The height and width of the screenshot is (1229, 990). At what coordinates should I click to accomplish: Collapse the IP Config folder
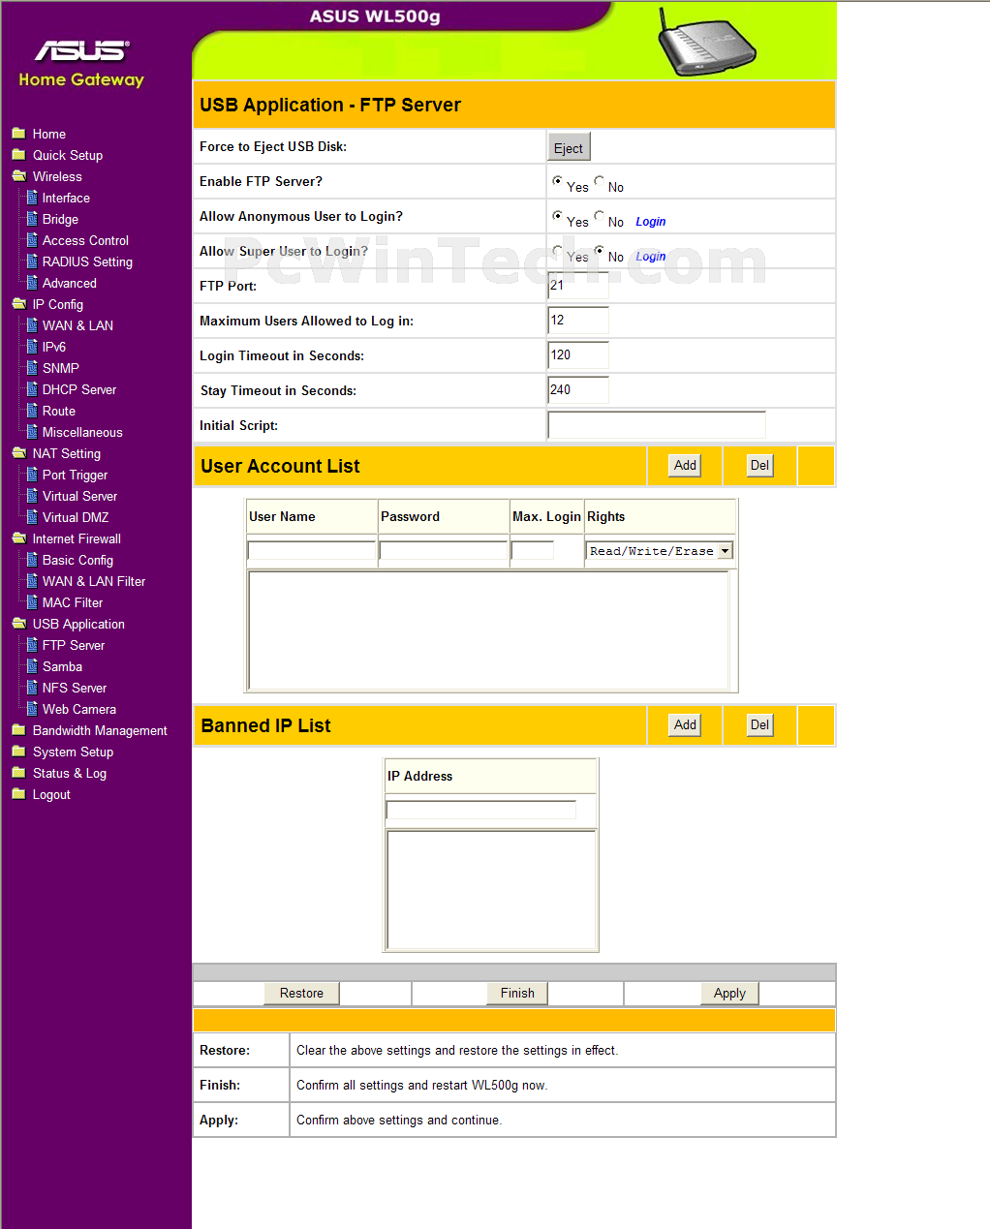tap(18, 304)
